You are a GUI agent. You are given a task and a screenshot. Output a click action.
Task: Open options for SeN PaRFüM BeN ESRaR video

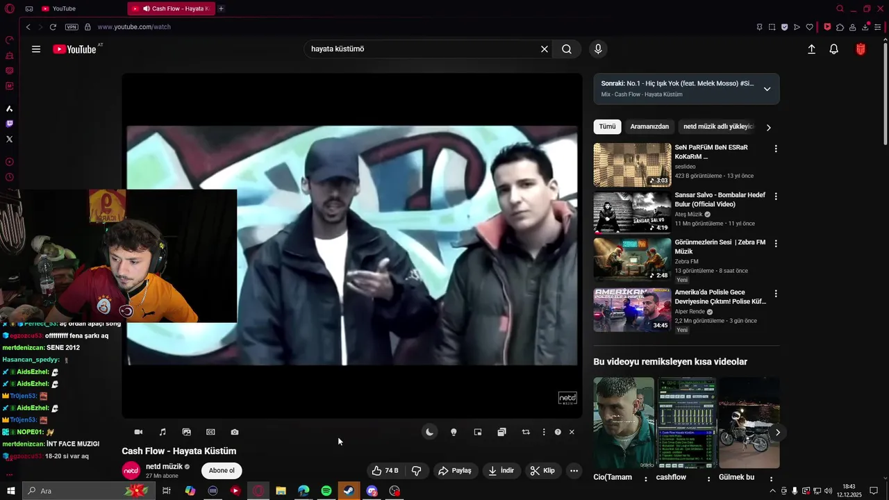tap(776, 149)
